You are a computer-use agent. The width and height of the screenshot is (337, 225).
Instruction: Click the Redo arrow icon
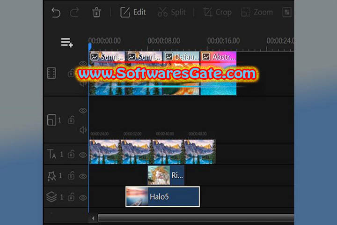74,13
